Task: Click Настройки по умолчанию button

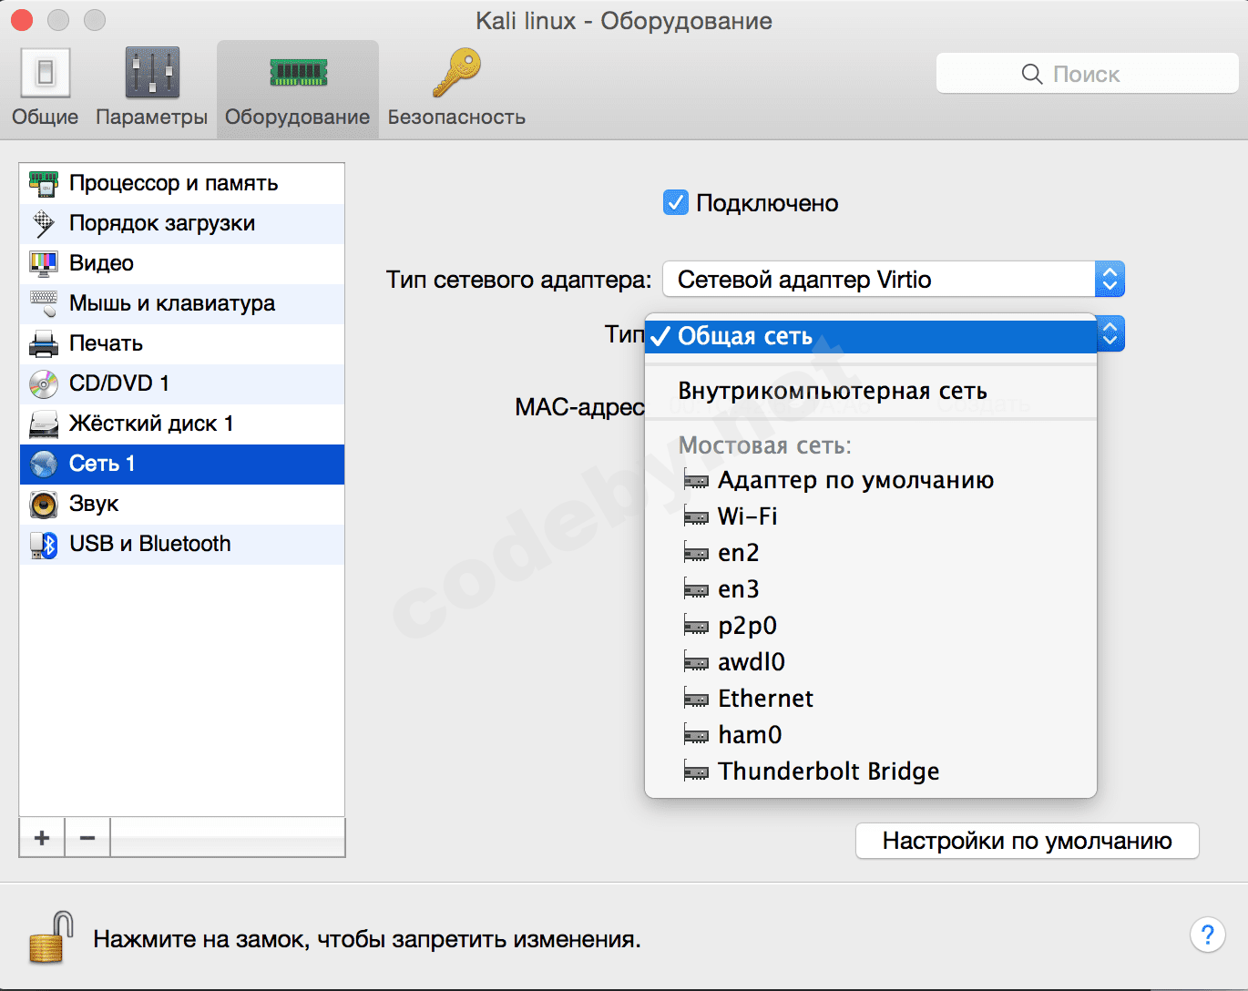Action: (1027, 841)
